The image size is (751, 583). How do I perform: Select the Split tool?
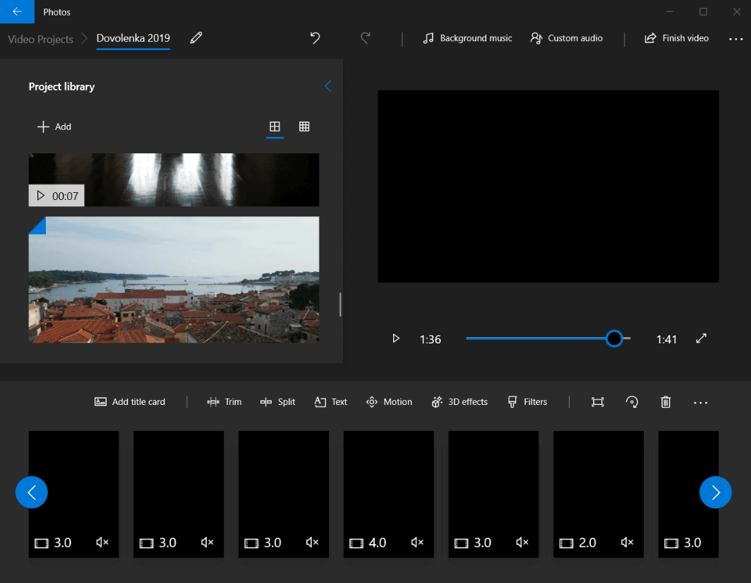click(278, 401)
